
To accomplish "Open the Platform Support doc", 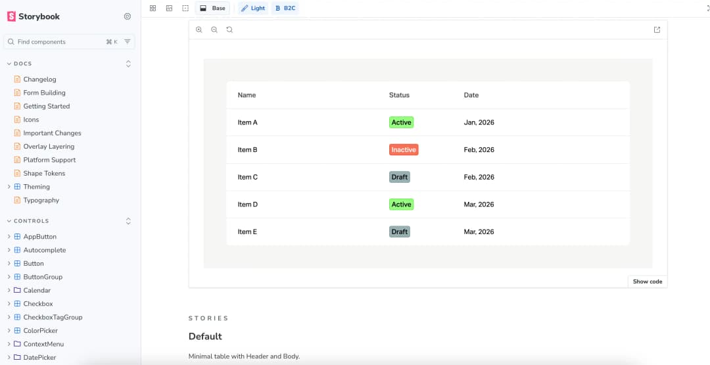I will point(49,160).
